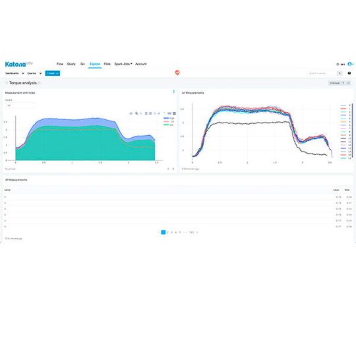
Task: Click the Torque analysis tag icon
Action: (x=39, y=83)
